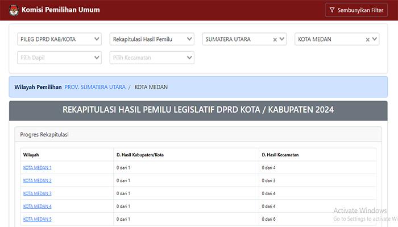The height and width of the screenshot is (227, 398).
Task: Expand the SUMATERA UTARA chevron arrow
Action: (x=282, y=39)
